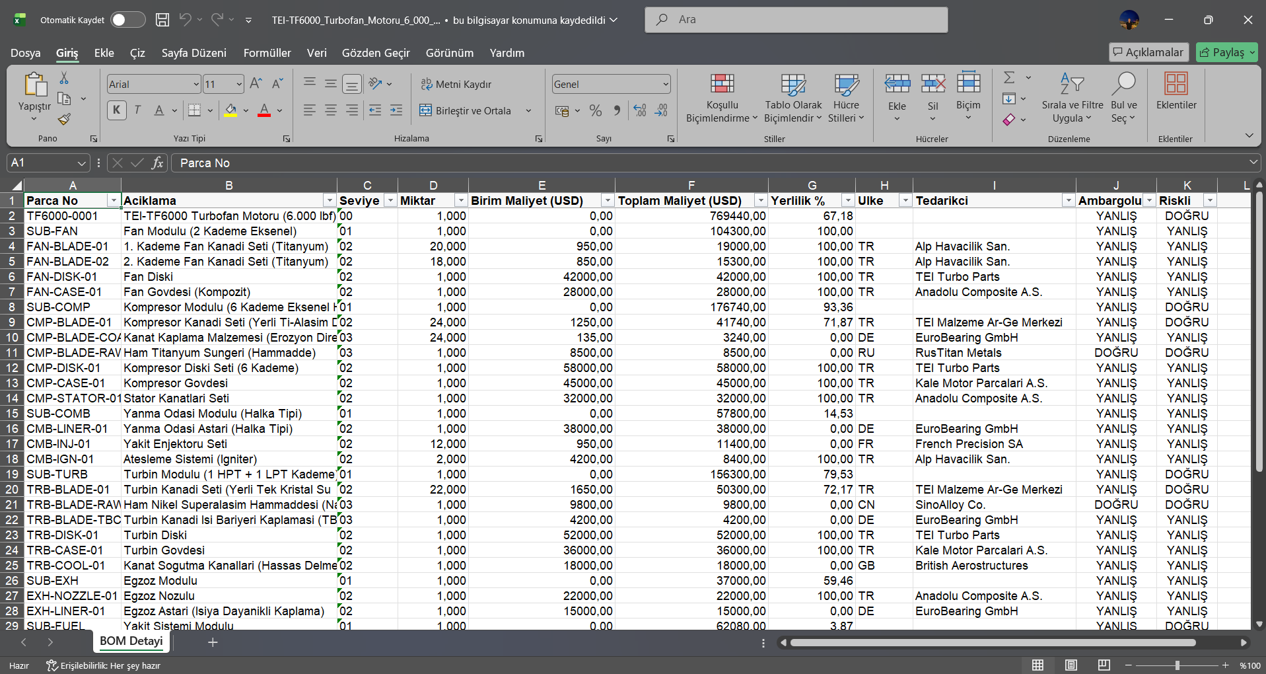Collapse the ribbon with chevron
This screenshot has height=674, width=1266.
pyautogui.click(x=1249, y=135)
